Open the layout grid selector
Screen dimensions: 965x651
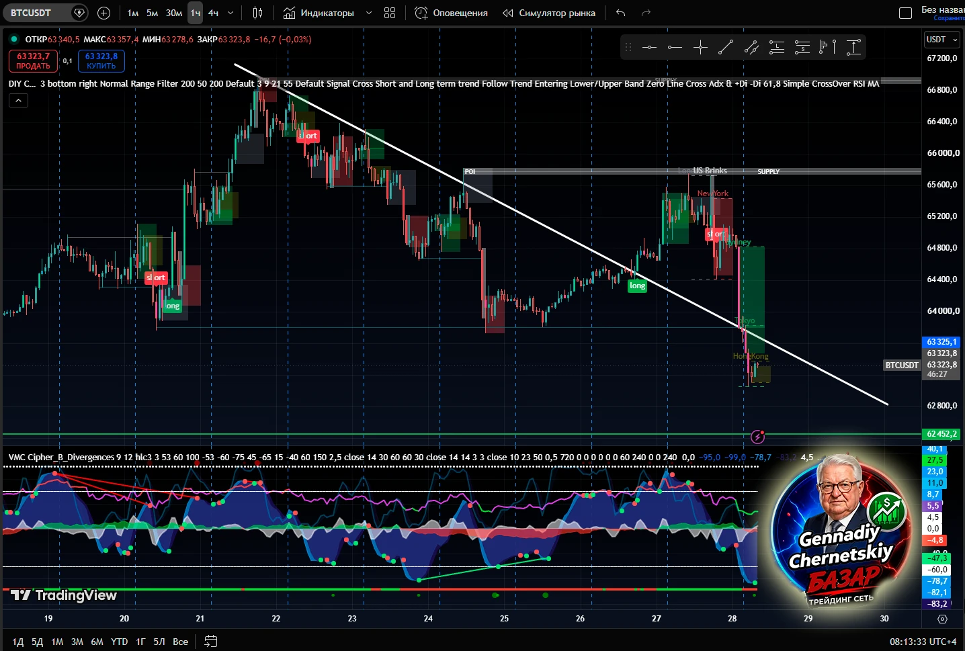click(x=390, y=13)
